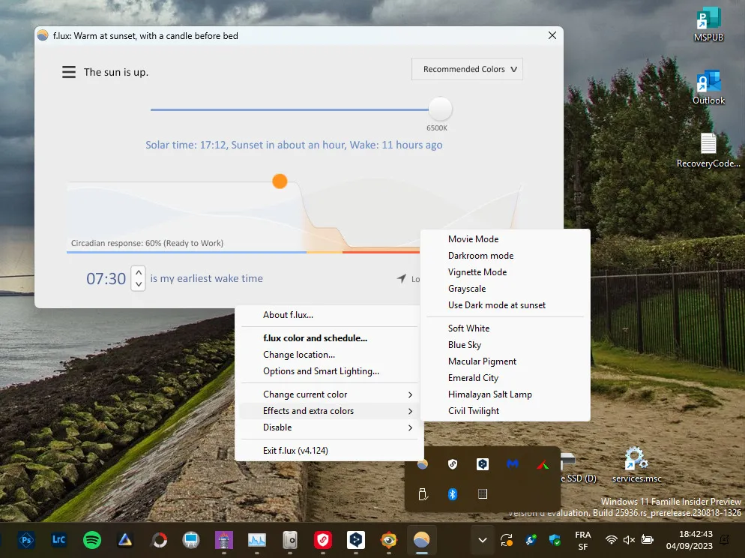Open Options and Smart Lighting
Screen dimensions: 745x558
point(329,371)
